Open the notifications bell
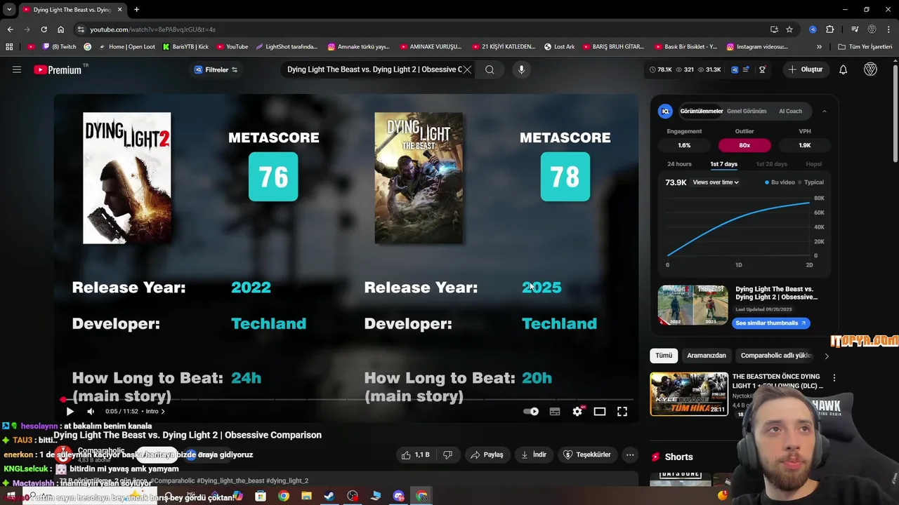Image resolution: width=899 pixels, height=505 pixels. (x=844, y=69)
